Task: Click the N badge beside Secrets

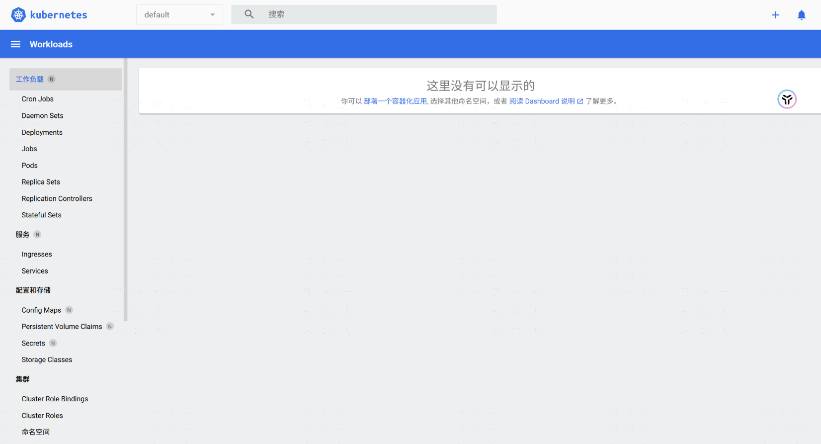Action: click(53, 343)
